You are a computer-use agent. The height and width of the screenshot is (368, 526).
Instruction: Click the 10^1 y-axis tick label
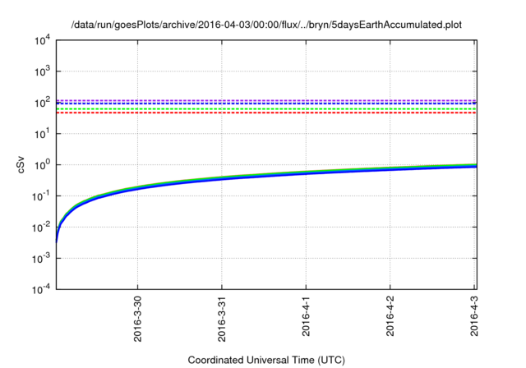tap(42, 134)
